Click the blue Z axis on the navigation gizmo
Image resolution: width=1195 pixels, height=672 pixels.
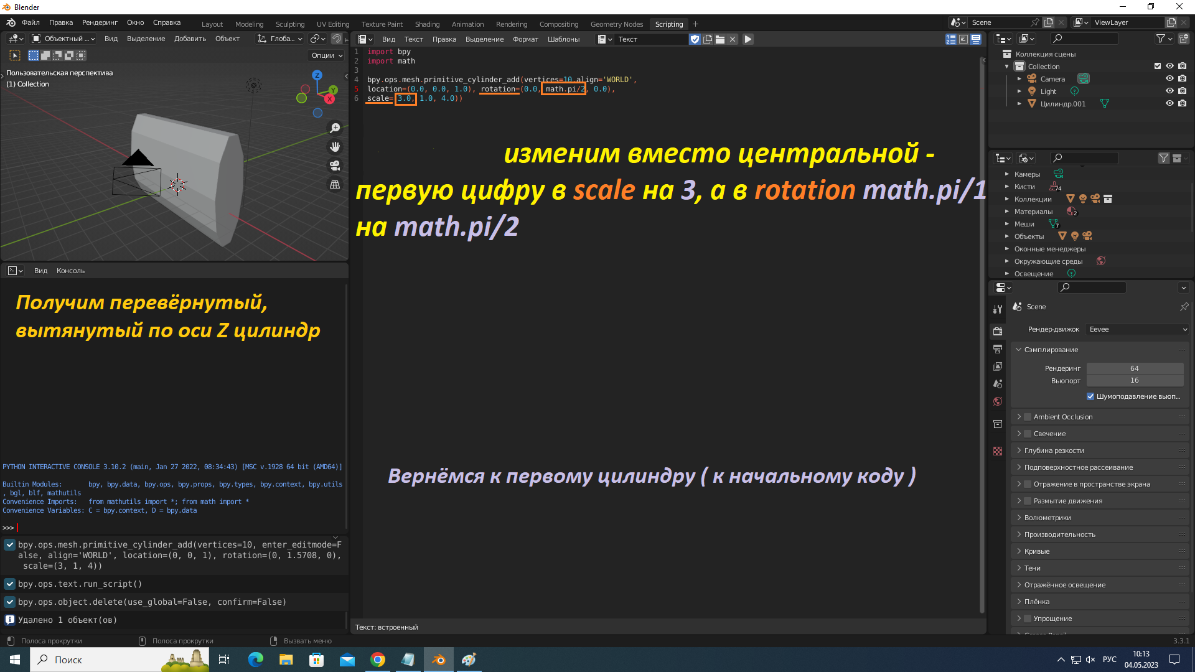(x=317, y=75)
